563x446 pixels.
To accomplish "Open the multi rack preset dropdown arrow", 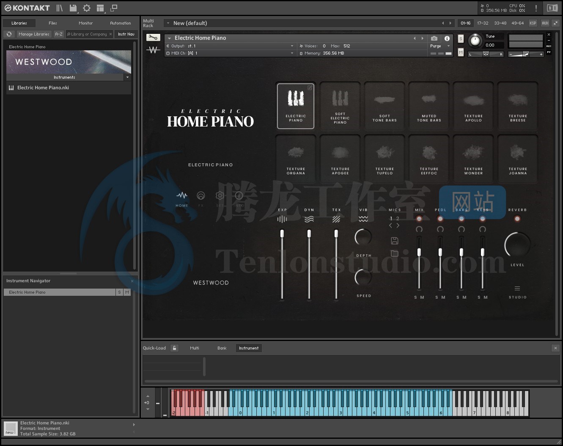I will click(168, 23).
